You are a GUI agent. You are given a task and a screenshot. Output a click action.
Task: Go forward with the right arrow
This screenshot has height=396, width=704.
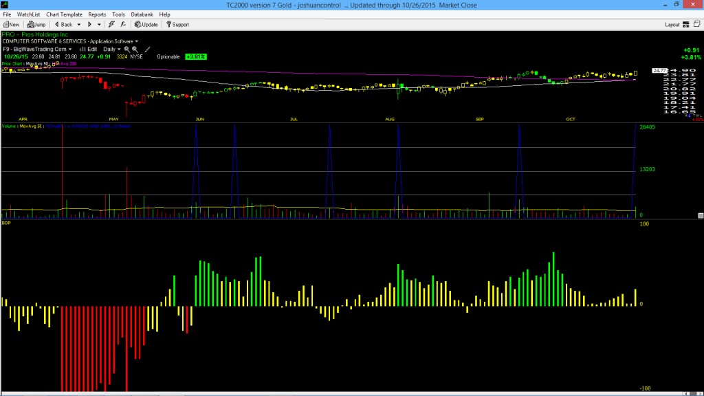(x=89, y=25)
